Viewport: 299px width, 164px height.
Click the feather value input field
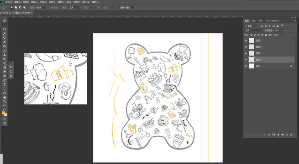[41, 7]
